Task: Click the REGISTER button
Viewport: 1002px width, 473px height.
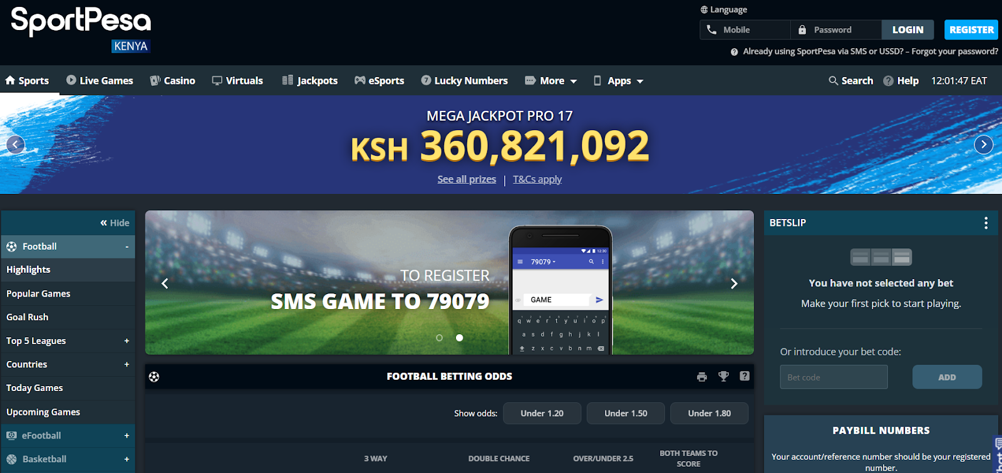Action: [x=971, y=29]
